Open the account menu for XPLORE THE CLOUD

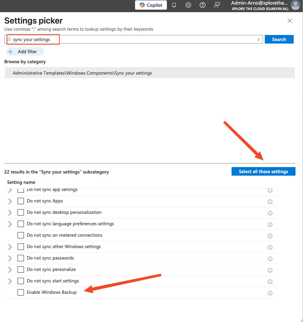coord(259,9)
